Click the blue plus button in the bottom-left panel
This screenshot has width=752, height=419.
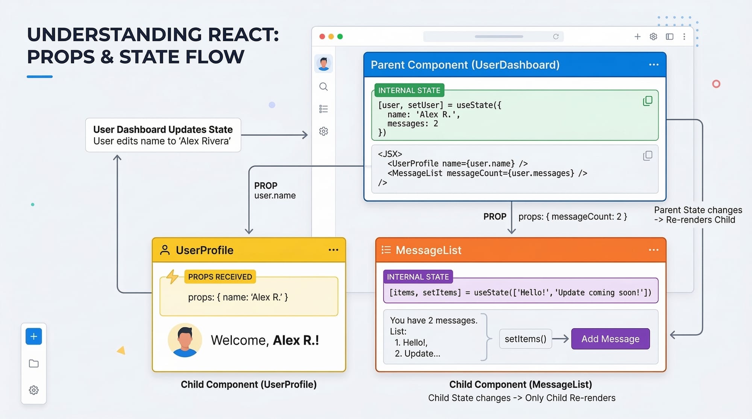point(33,336)
